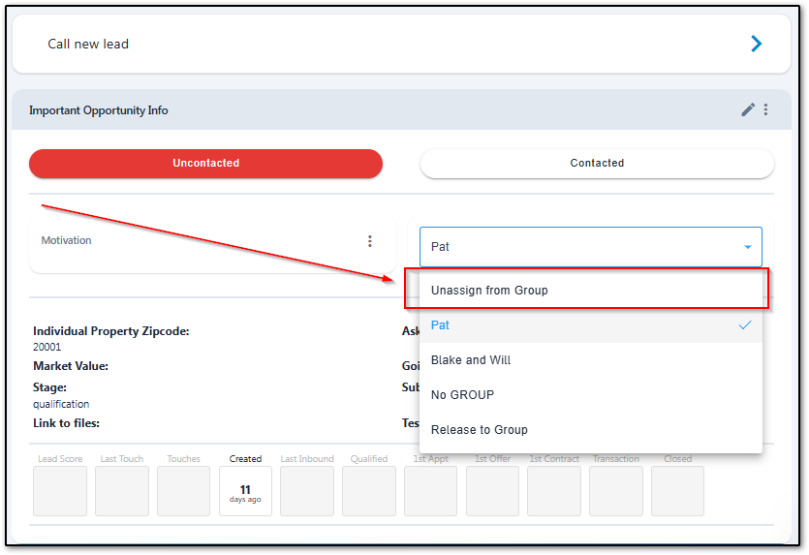Click the Closed milestone tile
The height and width of the screenshot is (555, 809).
click(677, 490)
